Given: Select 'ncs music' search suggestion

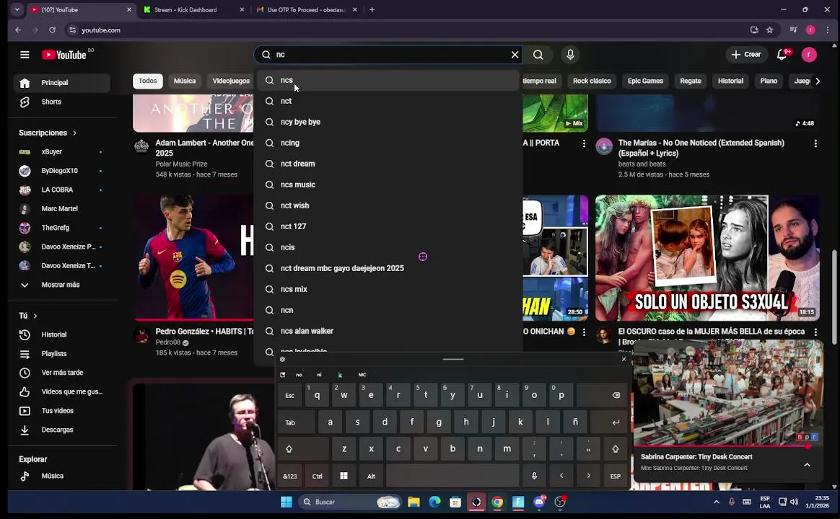Looking at the screenshot, I should [388, 185].
